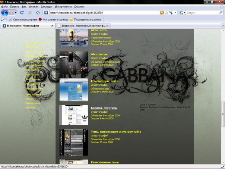Viewport: 225px width, 169px height.
Task: Open Темы, изменяющие структуру сайта album
Action: [116, 132]
